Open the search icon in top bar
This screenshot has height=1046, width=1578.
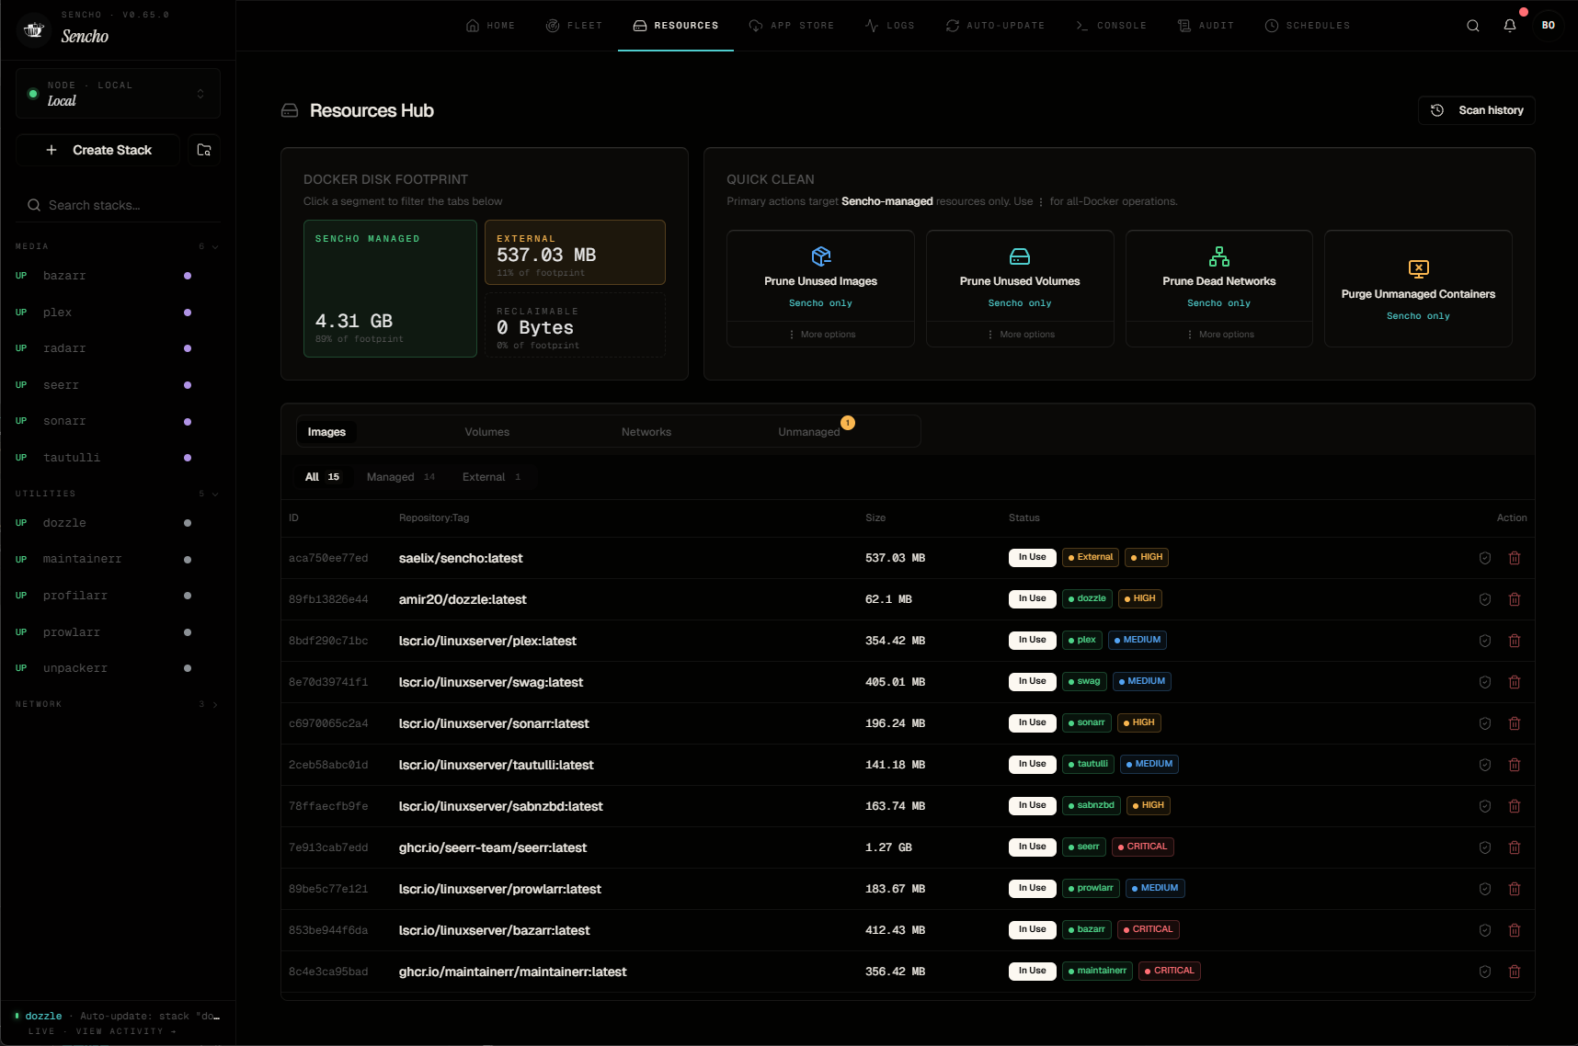pyautogui.click(x=1473, y=26)
